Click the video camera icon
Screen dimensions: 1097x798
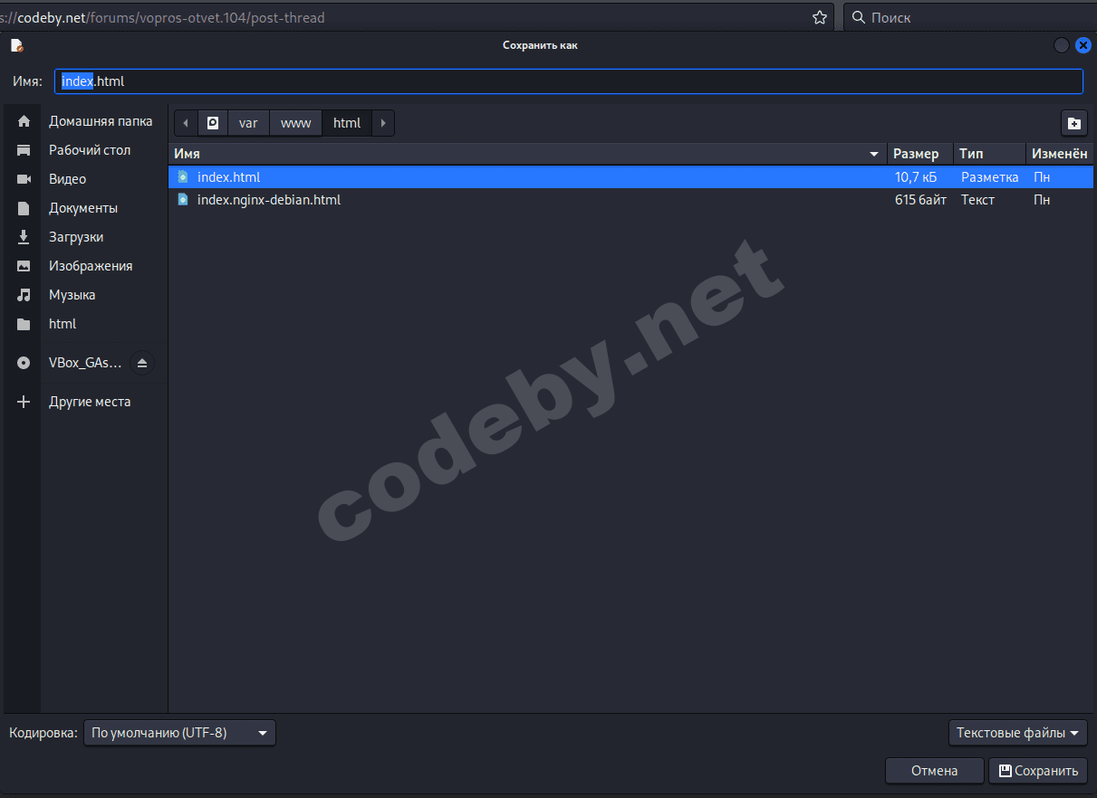point(24,179)
